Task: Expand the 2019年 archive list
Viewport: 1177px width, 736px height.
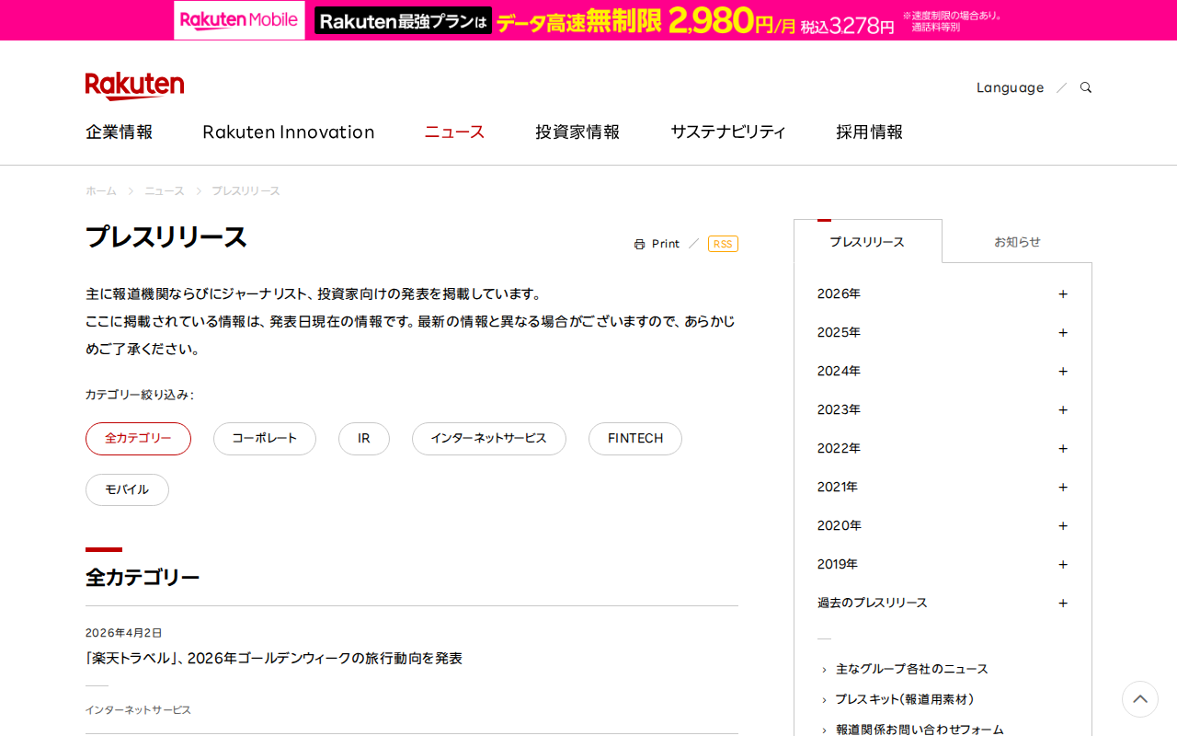Action: click(x=943, y=564)
